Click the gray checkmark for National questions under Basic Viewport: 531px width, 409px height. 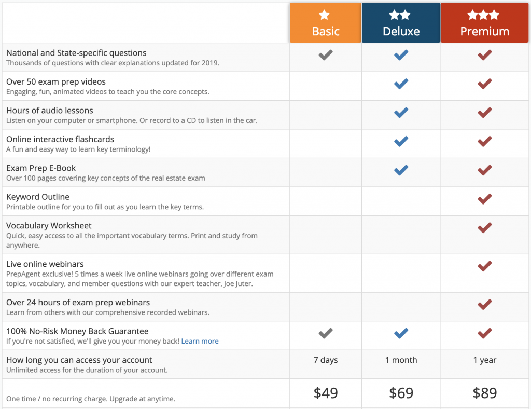[x=326, y=55]
